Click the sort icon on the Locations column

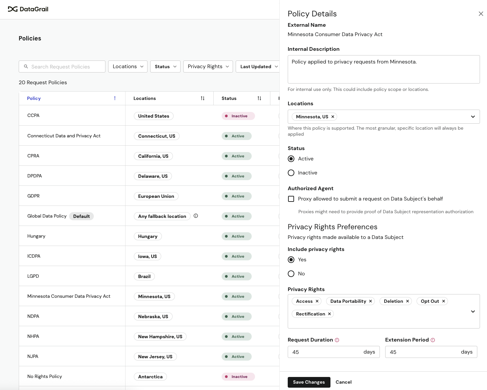(202, 98)
